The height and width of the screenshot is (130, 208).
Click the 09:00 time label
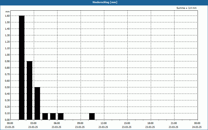80,123
